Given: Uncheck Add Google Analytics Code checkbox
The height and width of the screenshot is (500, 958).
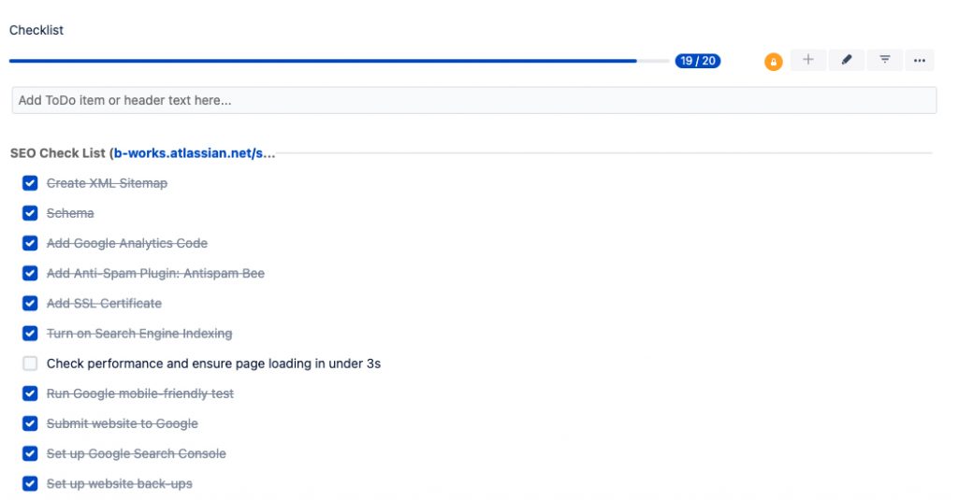Looking at the screenshot, I should (x=30, y=243).
